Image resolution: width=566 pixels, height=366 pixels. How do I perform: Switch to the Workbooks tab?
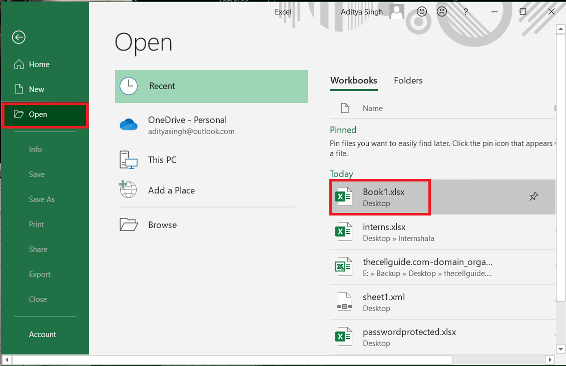click(x=354, y=80)
